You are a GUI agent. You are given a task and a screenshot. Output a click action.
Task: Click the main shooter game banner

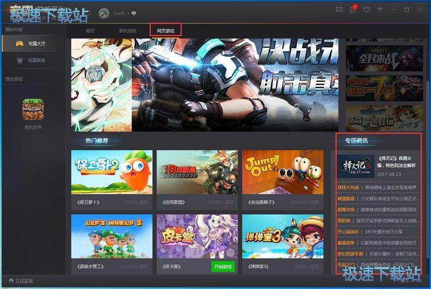(x=235, y=85)
